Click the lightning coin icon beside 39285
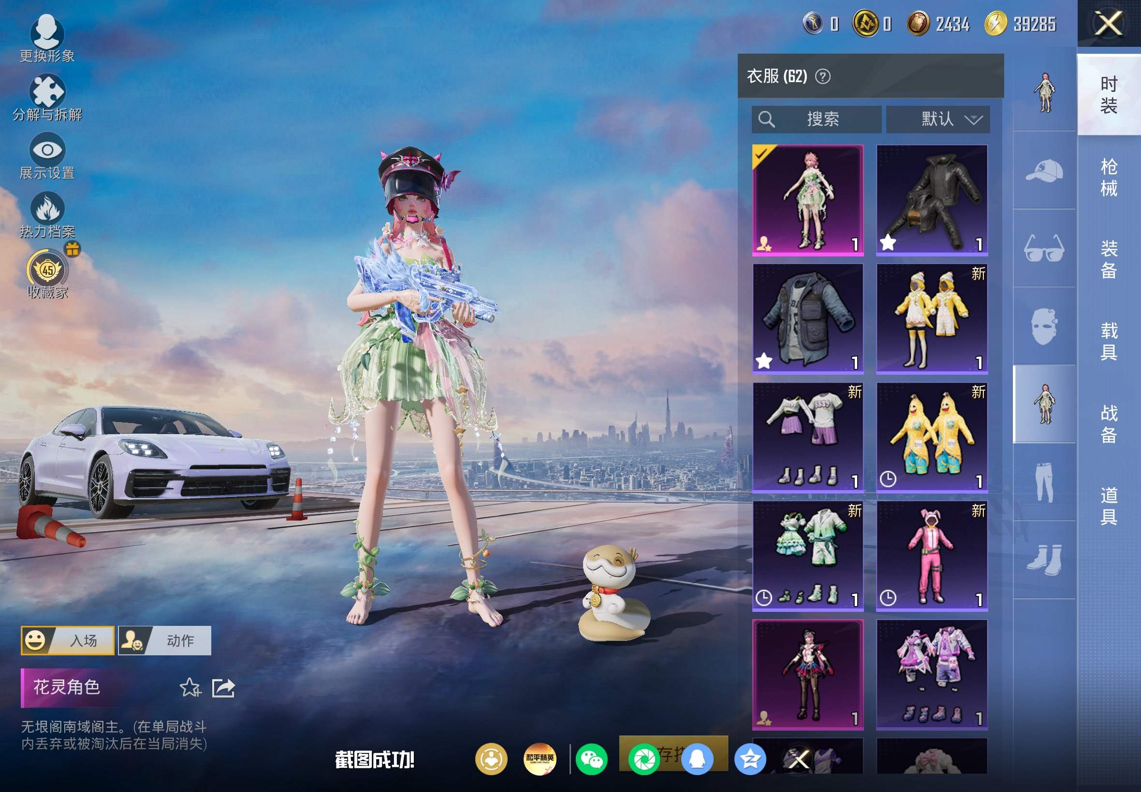 [x=995, y=23]
